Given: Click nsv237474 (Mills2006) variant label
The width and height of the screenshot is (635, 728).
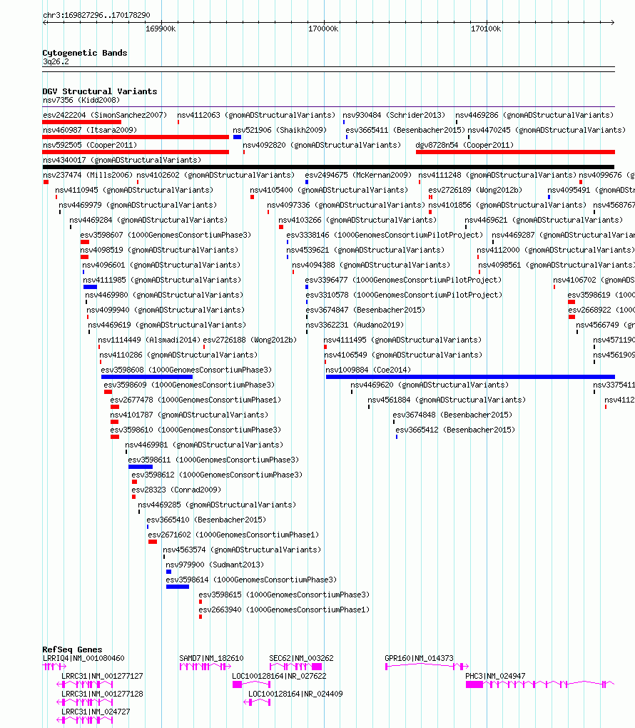Looking at the screenshot, I should [88, 175].
